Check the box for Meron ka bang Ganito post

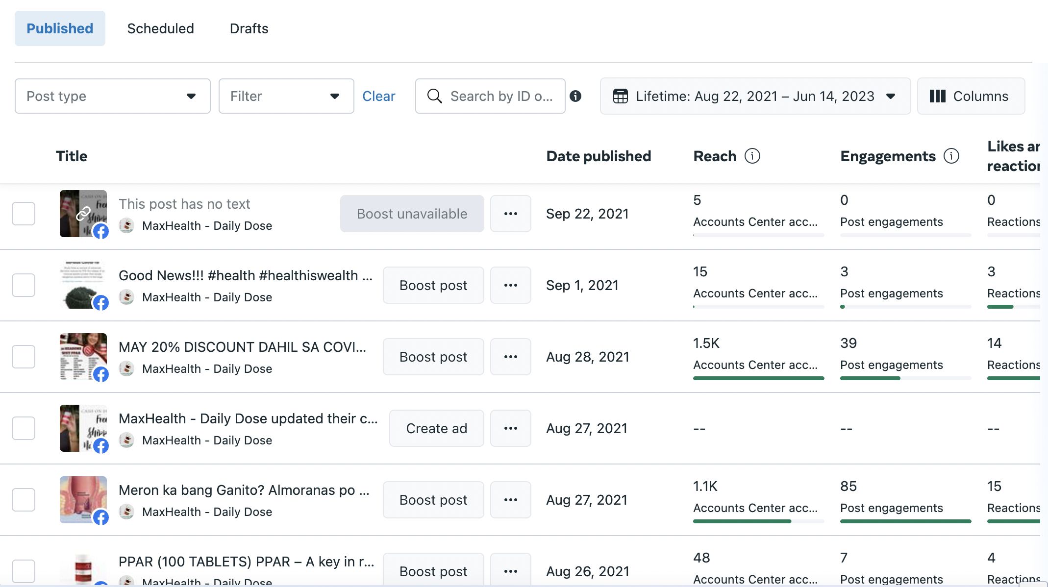click(24, 500)
